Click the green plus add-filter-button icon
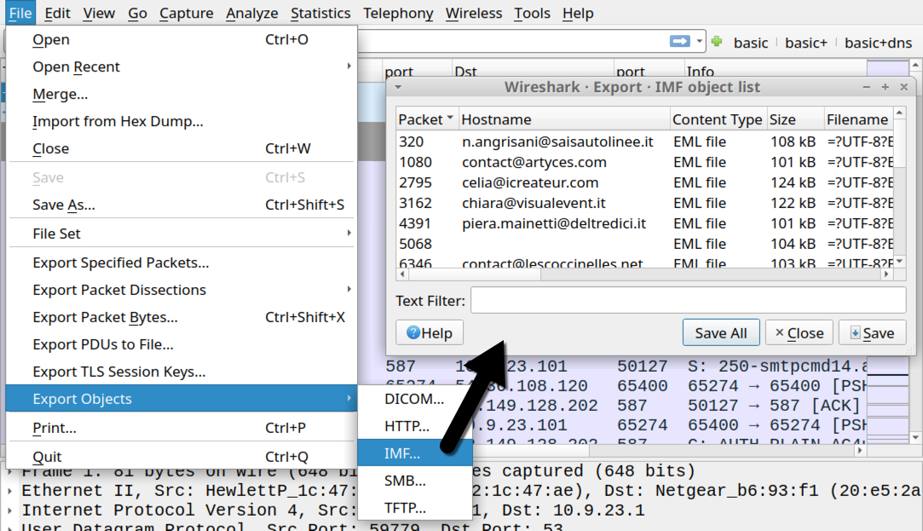 click(x=717, y=41)
